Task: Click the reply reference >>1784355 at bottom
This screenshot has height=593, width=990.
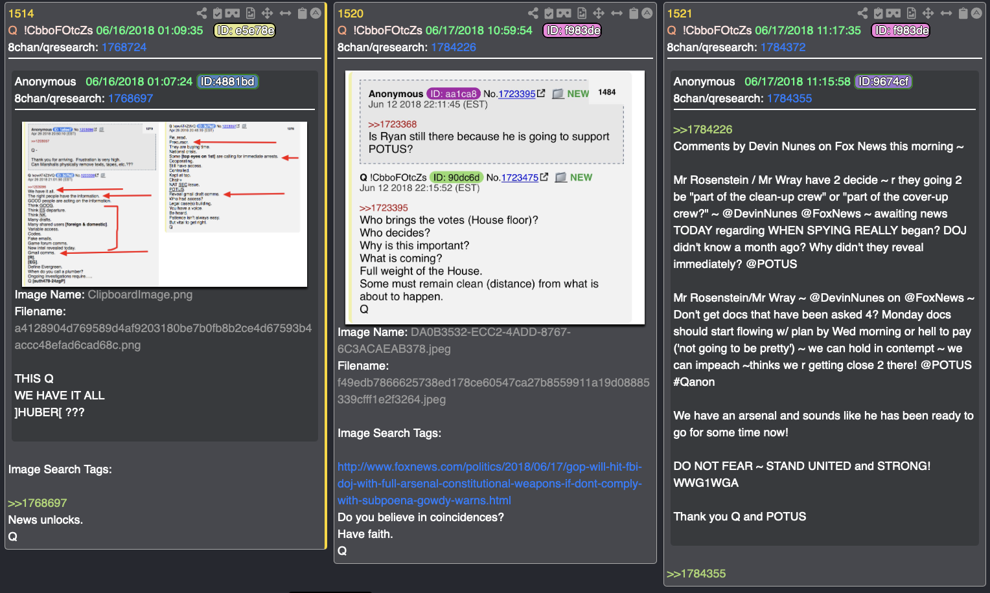Action: (x=696, y=574)
